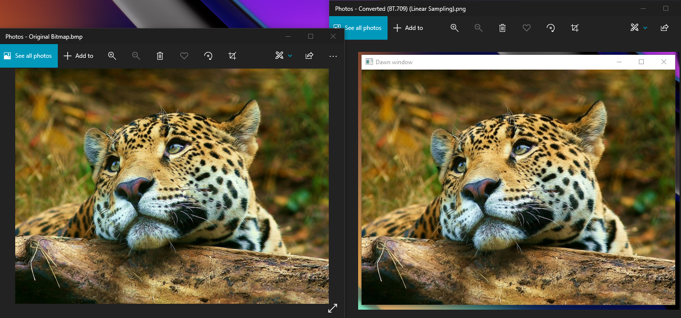Open the Edit & Create dropdown chevron on the left
The height and width of the screenshot is (318, 681).
coord(290,56)
